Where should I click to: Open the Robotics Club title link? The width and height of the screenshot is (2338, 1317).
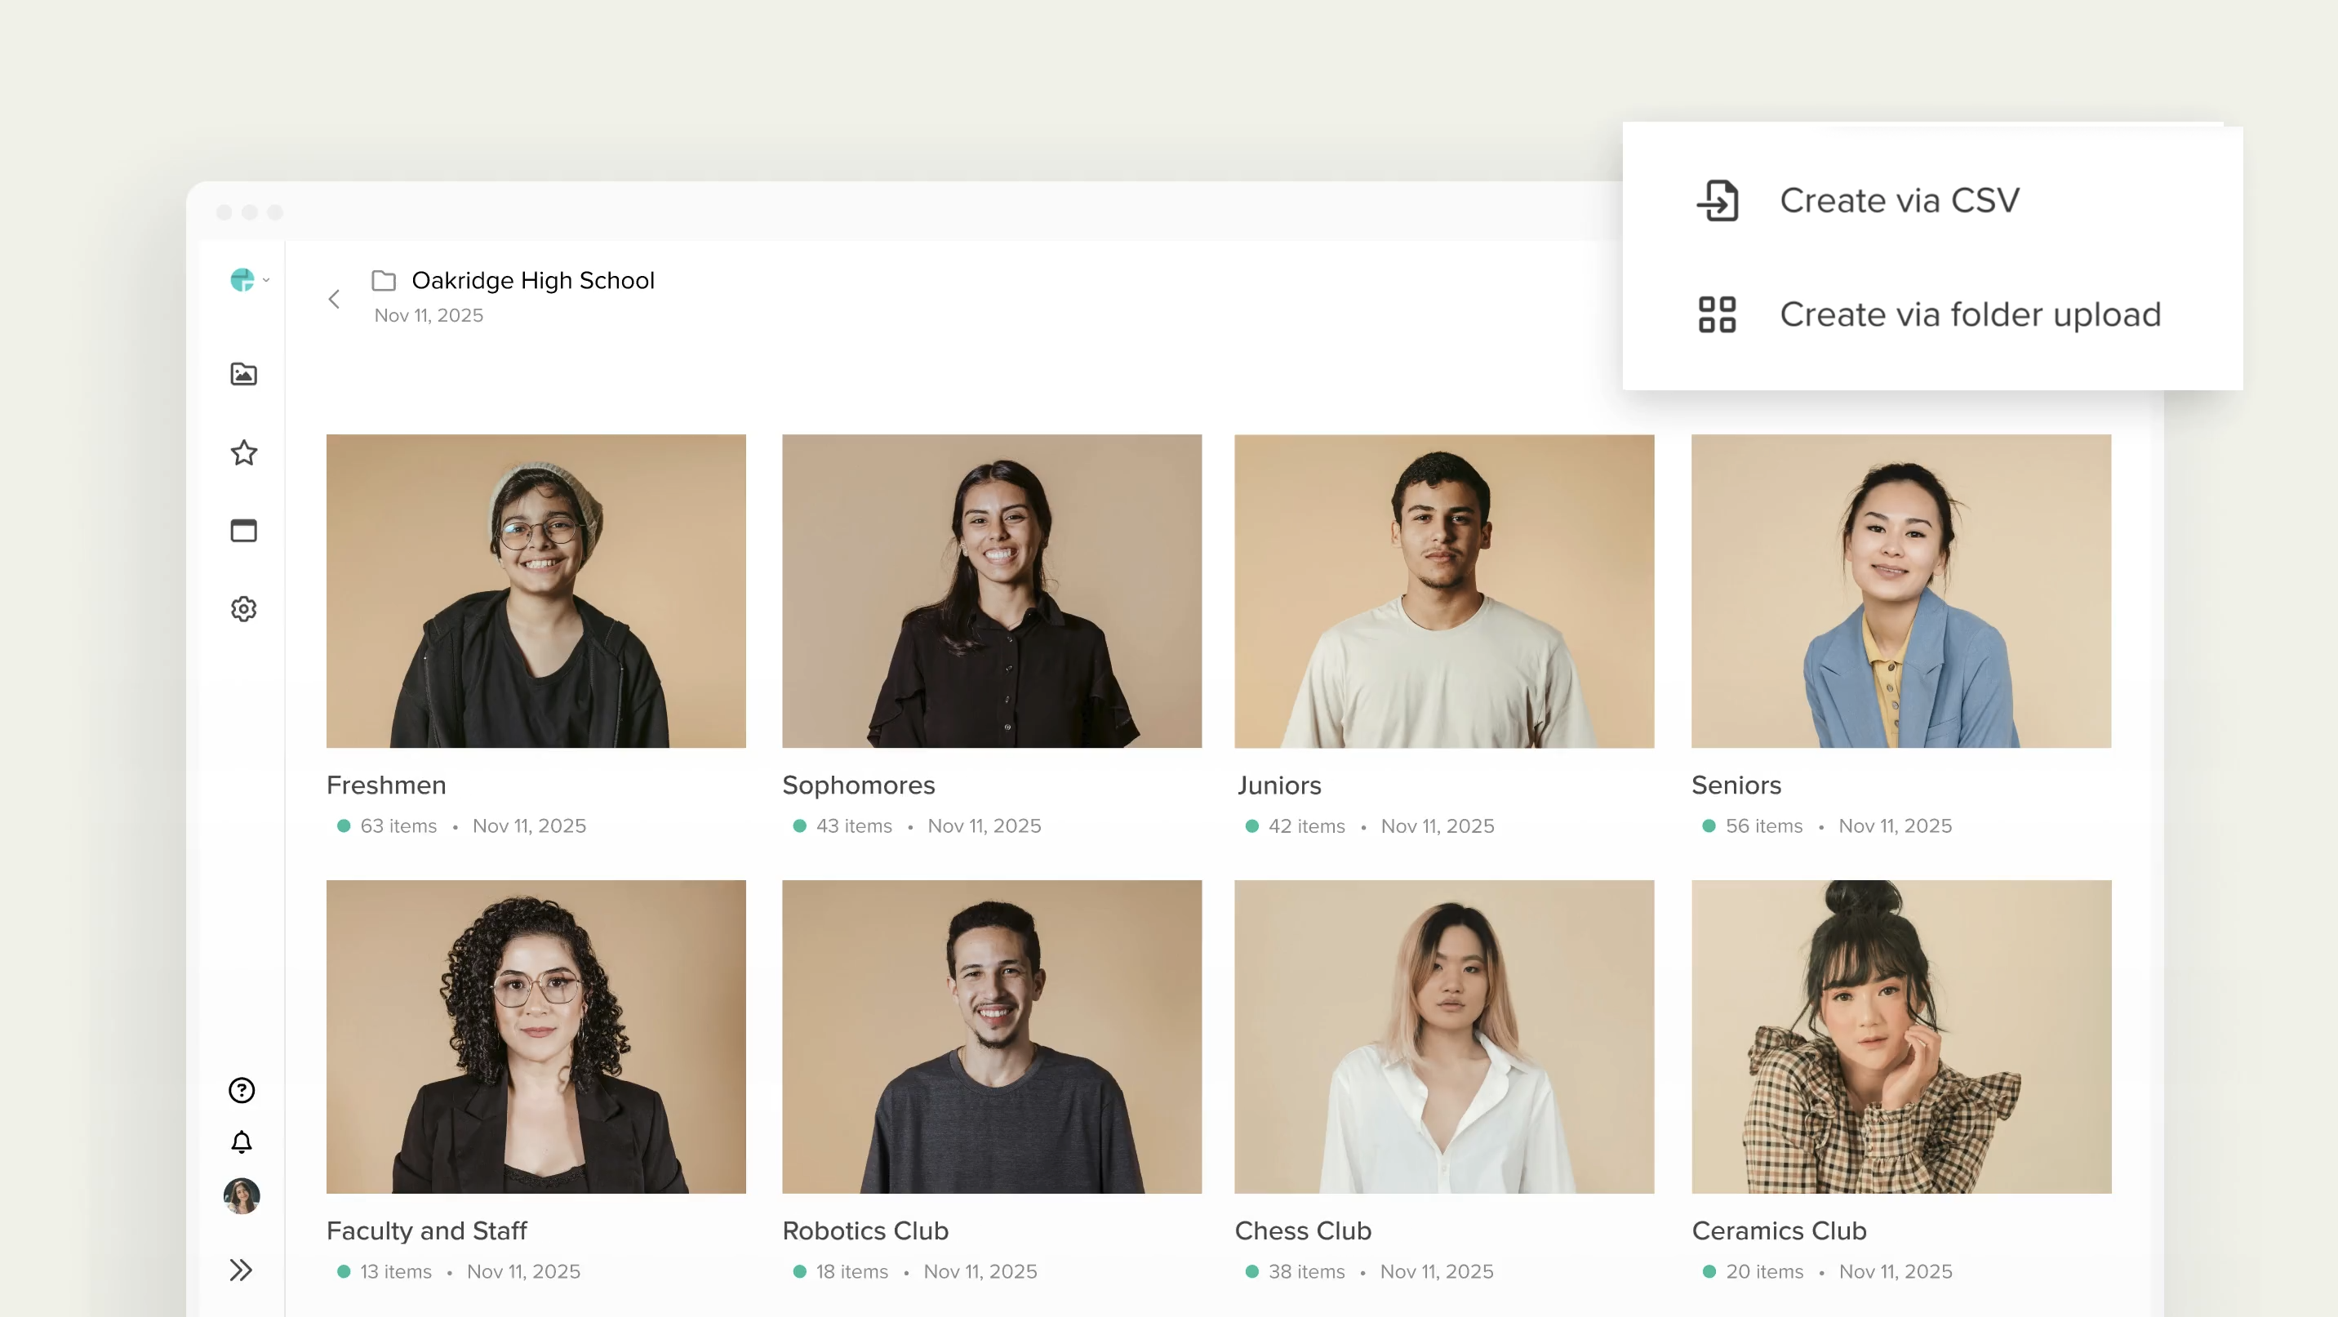(x=865, y=1230)
